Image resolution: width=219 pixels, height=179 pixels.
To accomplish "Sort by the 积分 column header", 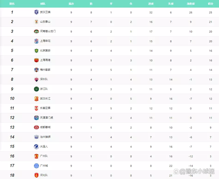I will 211,4.
